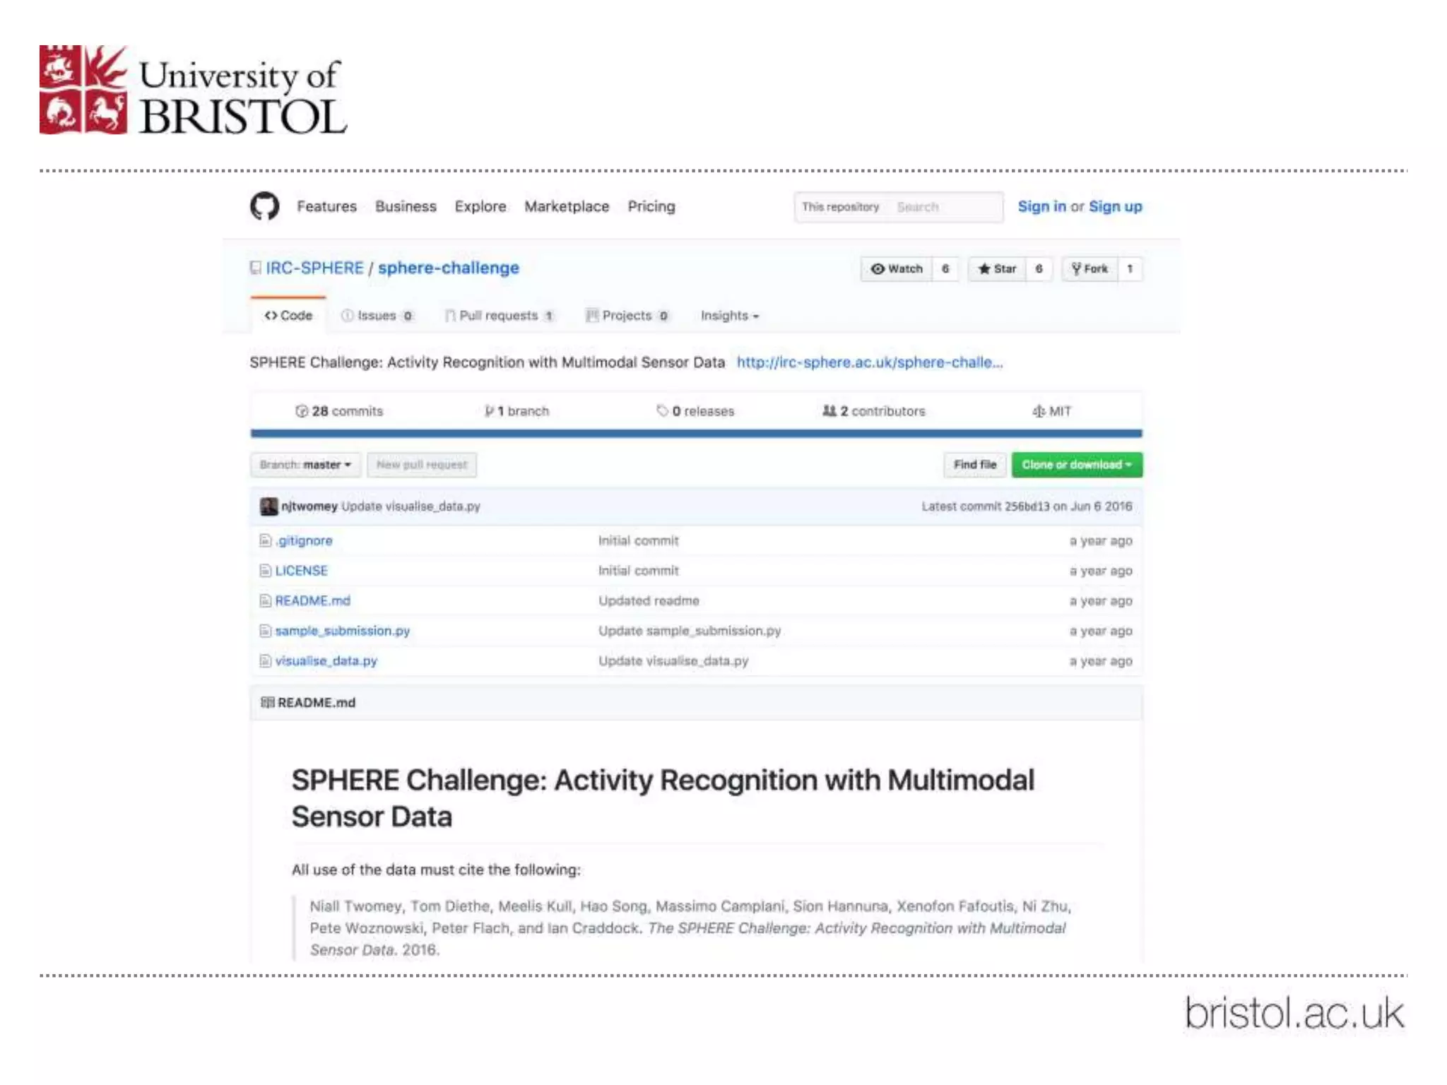Screen dimensions: 1447x1085
Task: Open commit hash 256bd13
Action: tap(1027, 506)
